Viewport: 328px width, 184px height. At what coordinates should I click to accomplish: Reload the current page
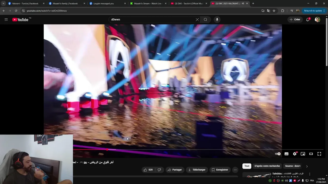[x=16, y=11]
